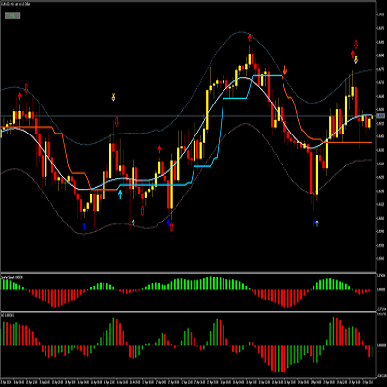Select the cyan up arrow signal
Viewport: 387px width, 387px height.
click(120, 194)
